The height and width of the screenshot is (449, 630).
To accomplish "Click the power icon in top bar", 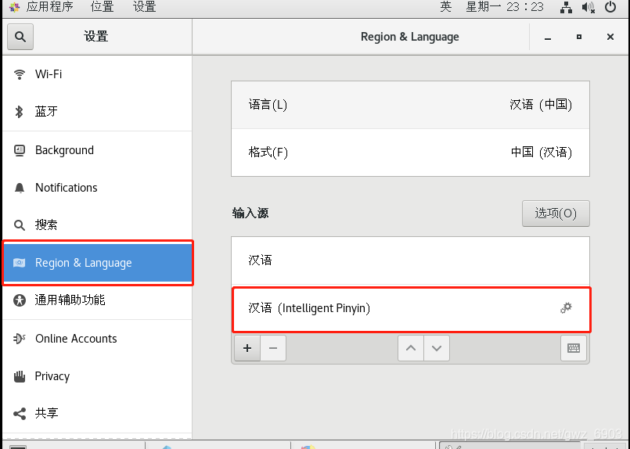I will (x=610, y=7).
